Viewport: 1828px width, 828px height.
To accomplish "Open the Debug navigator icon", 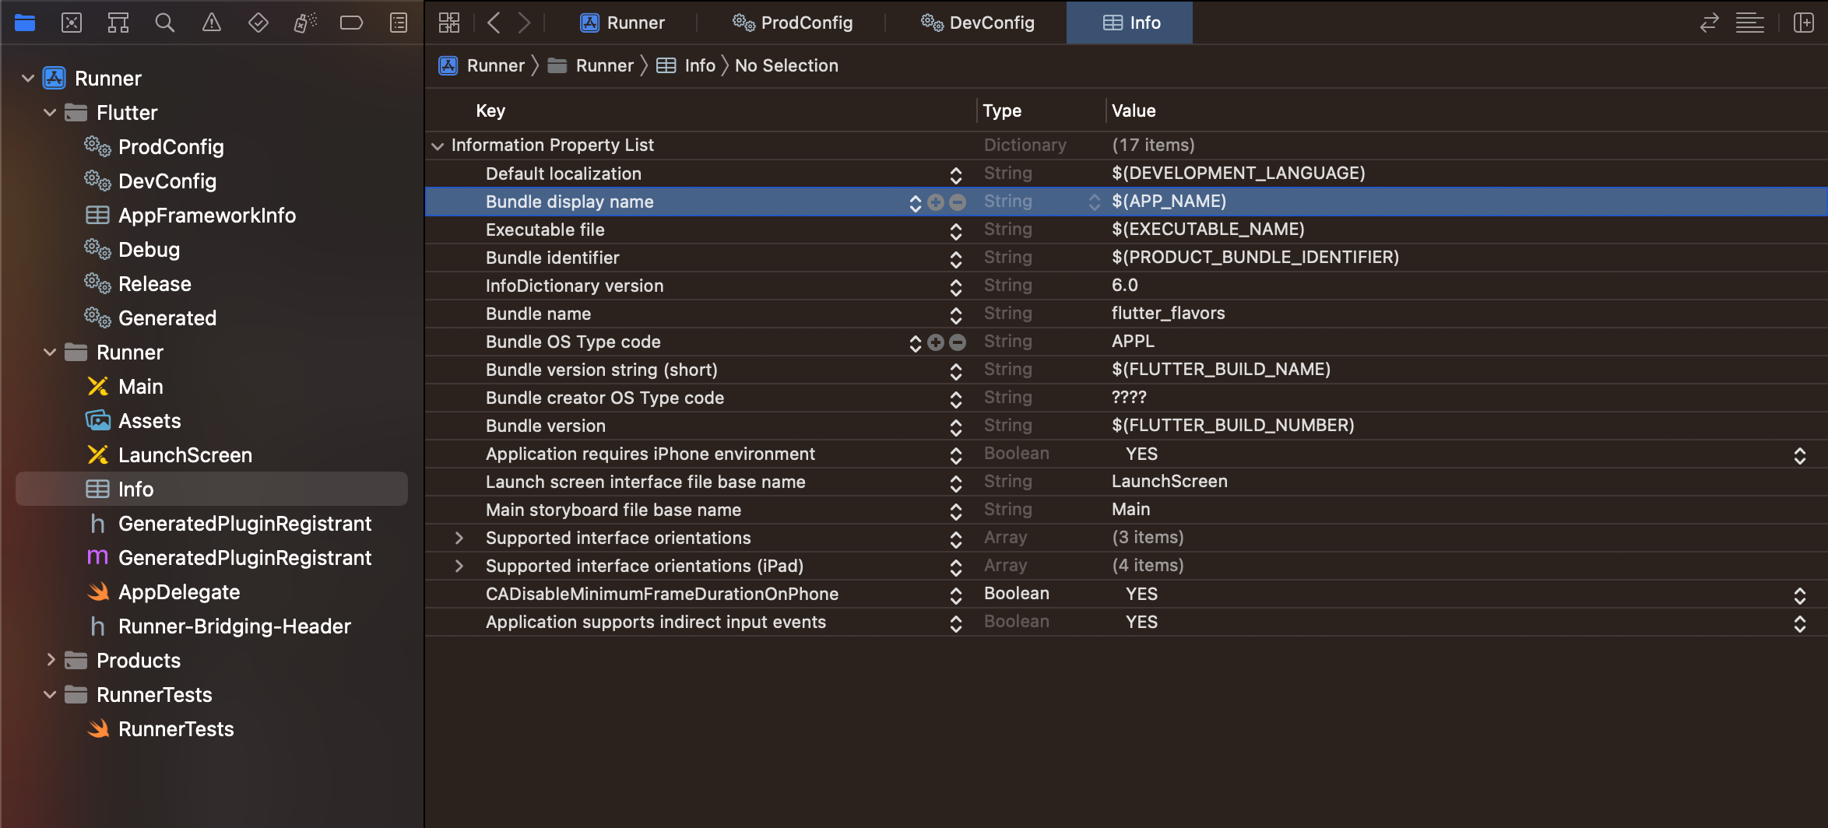I will (305, 23).
